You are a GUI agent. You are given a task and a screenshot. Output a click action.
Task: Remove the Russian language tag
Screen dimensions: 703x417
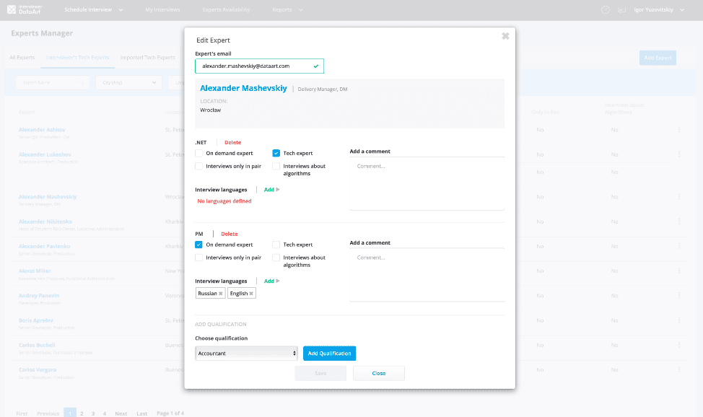(221, 294)
